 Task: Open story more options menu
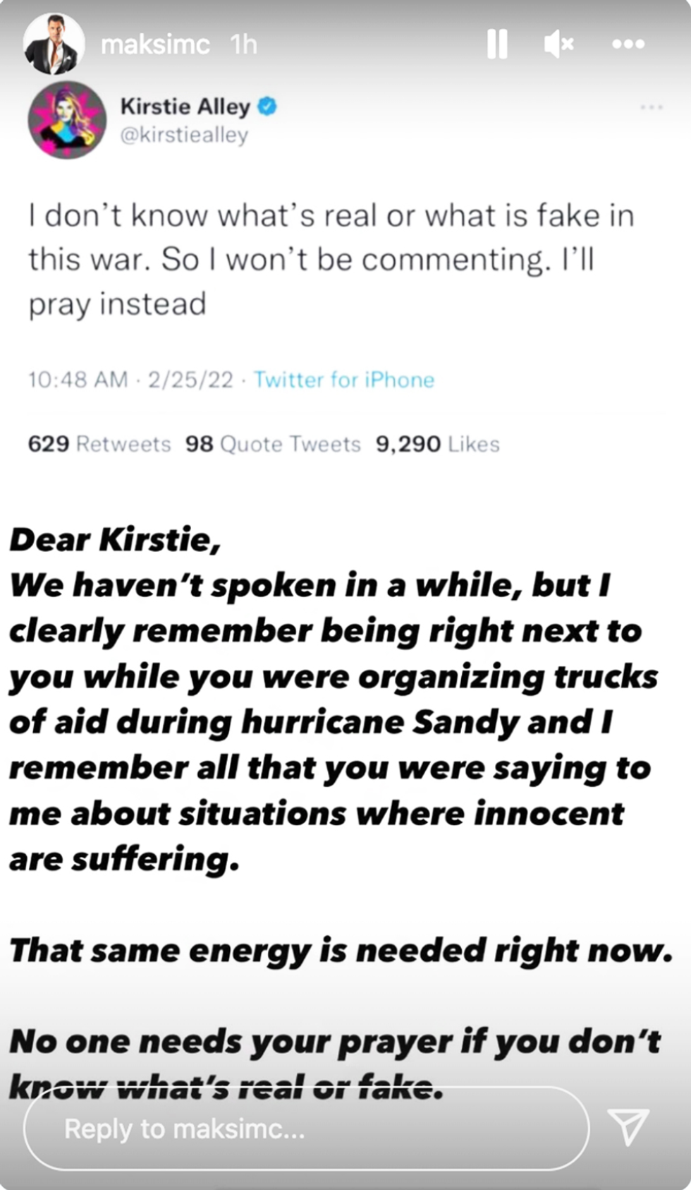(628, 44)
